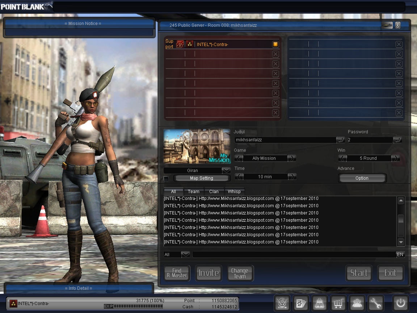This screenshot has height=313, width=417.
Task: Open the Map Setting button
Action: pyautogui.click(x=202, y=178)
